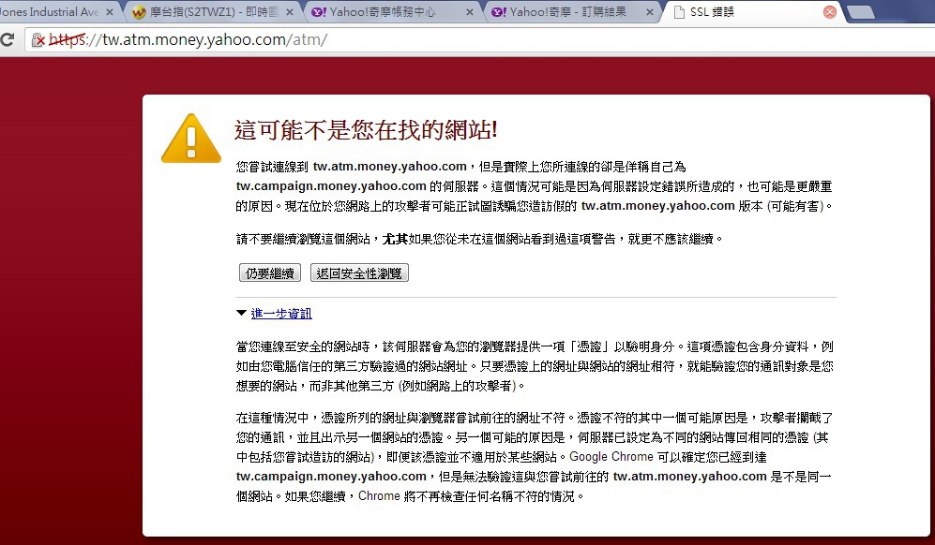
Task: Switch to the Yahoo!奇摩帳務中心 tab
Action: click(x=392, y=12)
